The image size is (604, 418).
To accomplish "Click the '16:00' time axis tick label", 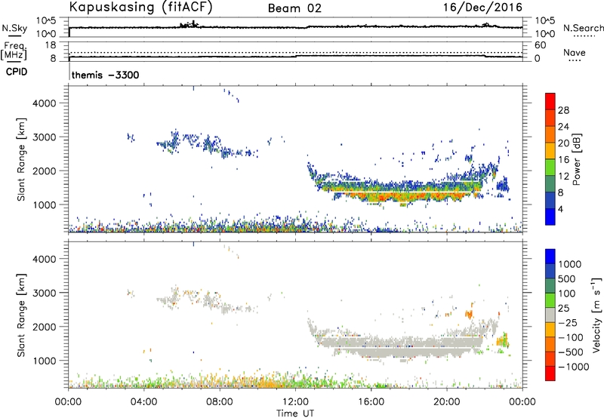I will point(371,402).
